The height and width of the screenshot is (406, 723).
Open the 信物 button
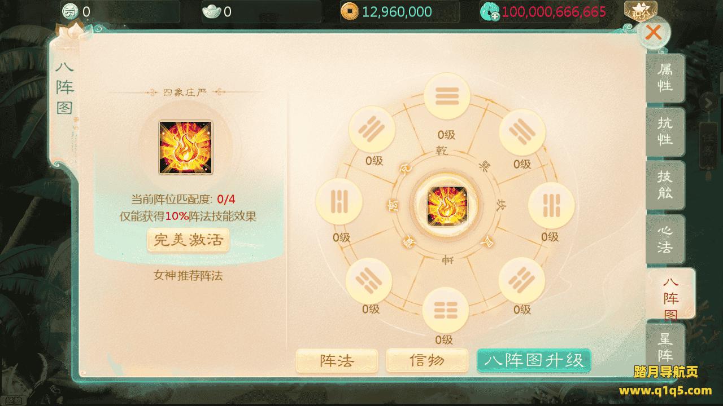pyautogui.click(x=427, y=361)
